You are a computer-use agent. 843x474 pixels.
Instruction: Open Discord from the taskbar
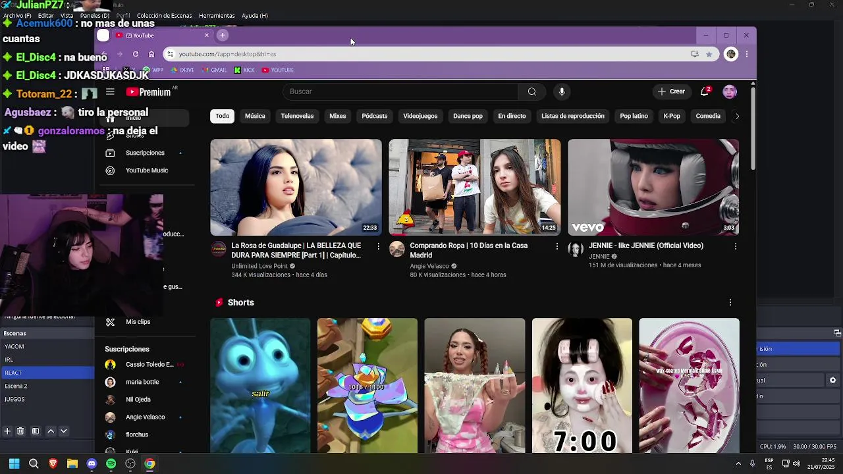pyautogui.click(x=92, y=463)
